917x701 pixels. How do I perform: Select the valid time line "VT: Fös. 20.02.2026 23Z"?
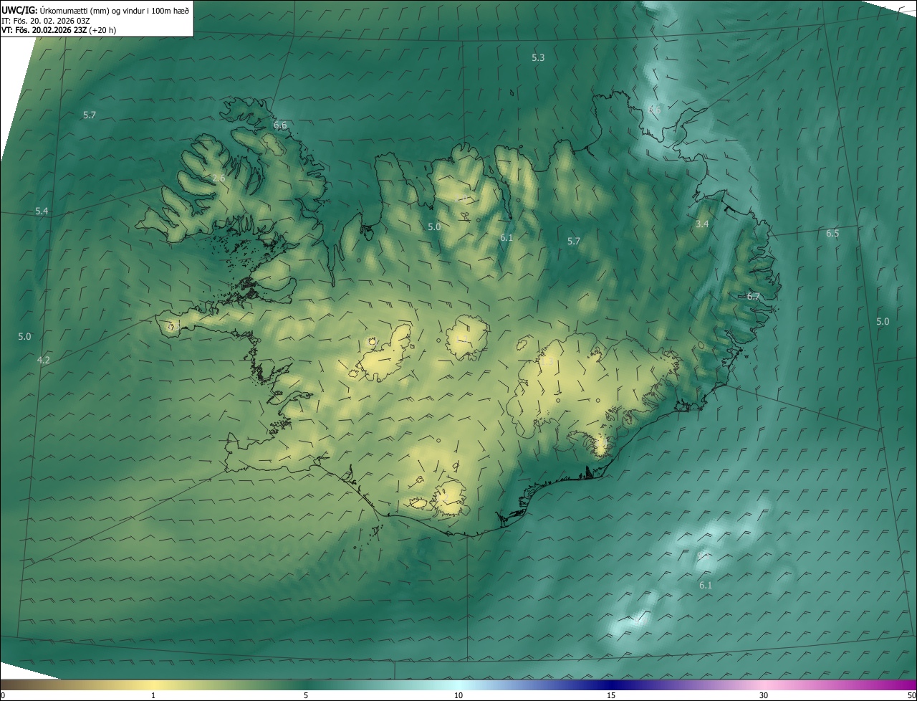[x=59, y=30]
